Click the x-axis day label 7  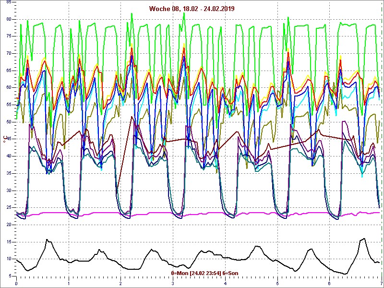click(x=382, y=284)
